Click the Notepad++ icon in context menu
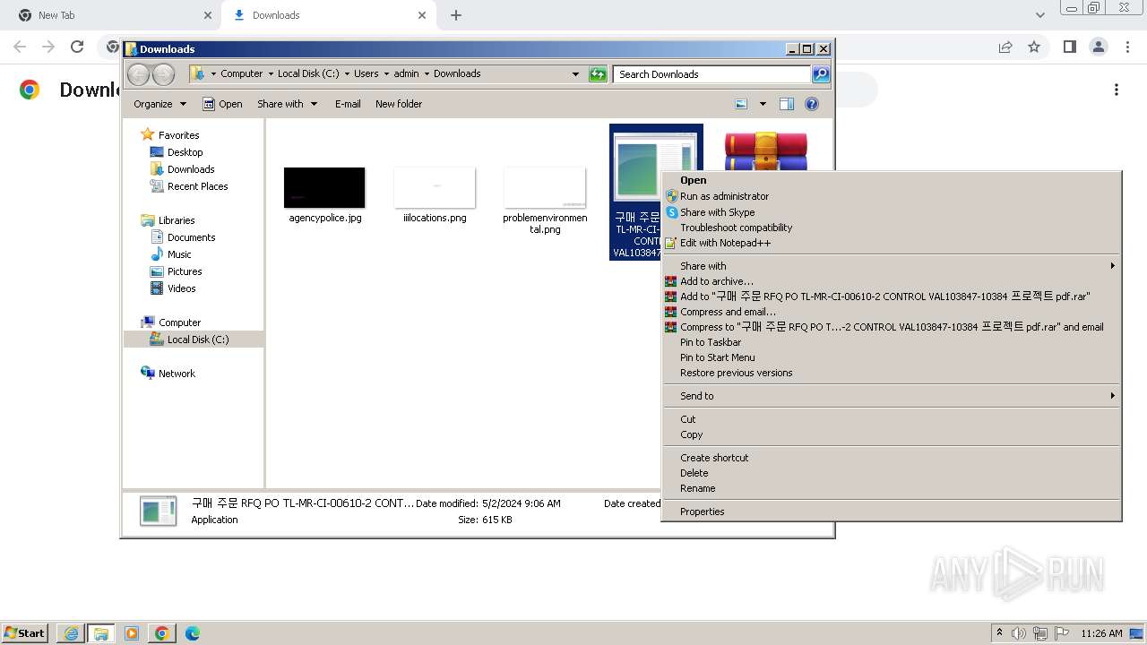The height and width of the screenshot is (645, 1147). click(670, 243)
